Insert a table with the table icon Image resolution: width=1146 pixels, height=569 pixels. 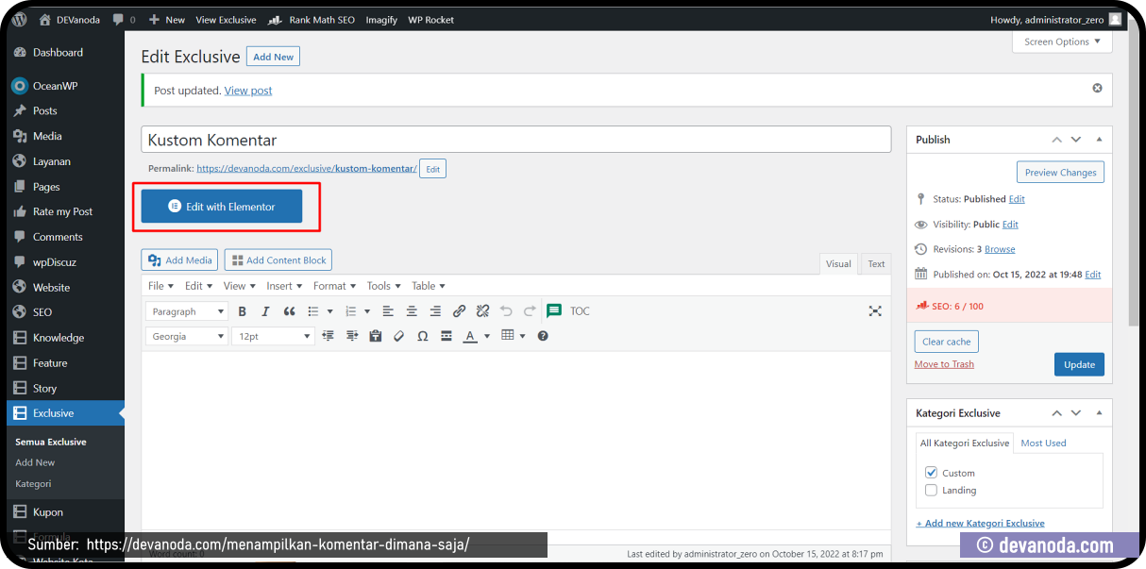(x=508, y=336)
